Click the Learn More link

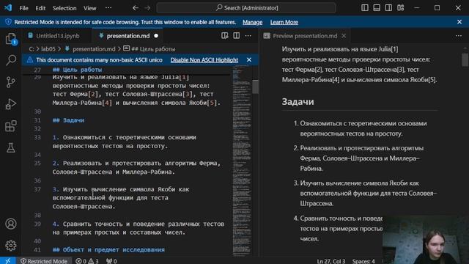tap(284, 22)
